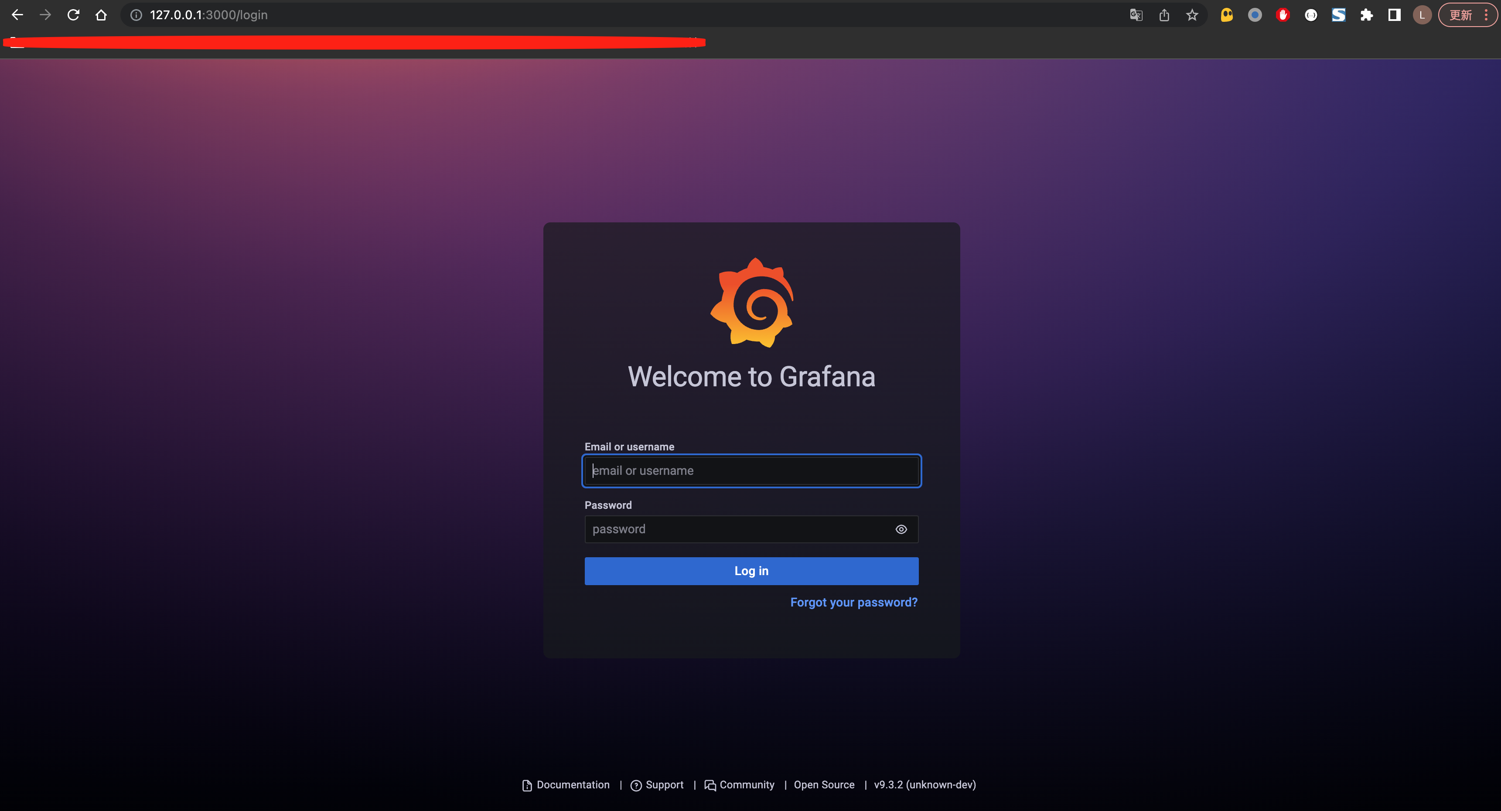Screen dimensions: 1501x811
Task: Open the profile avatar labeled L
Action: click(1423, 15)
